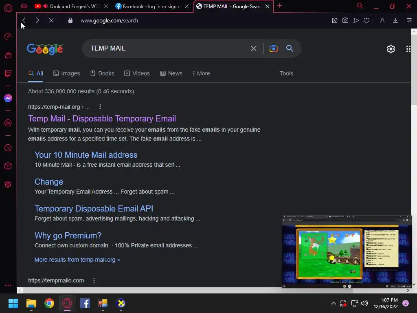417x313 pixels.
Task: Select the Videos results tab
Action: coord(137,73)
